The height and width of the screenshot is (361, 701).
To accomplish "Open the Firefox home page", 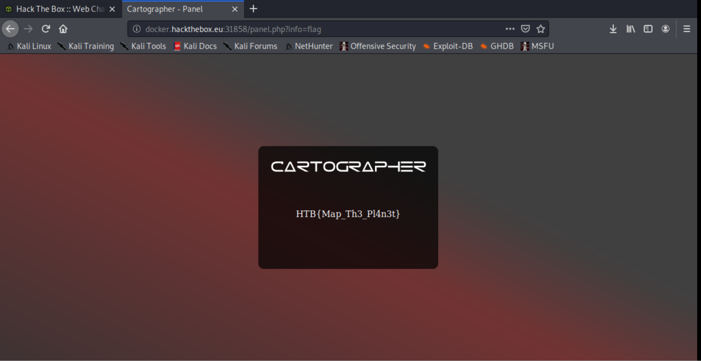I will pyautogui.click(x=63, y=29).
